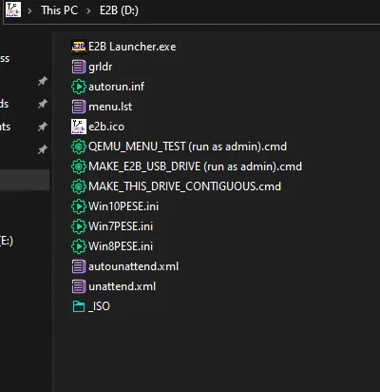Click the autorun.inf file icon

point(78,87)
